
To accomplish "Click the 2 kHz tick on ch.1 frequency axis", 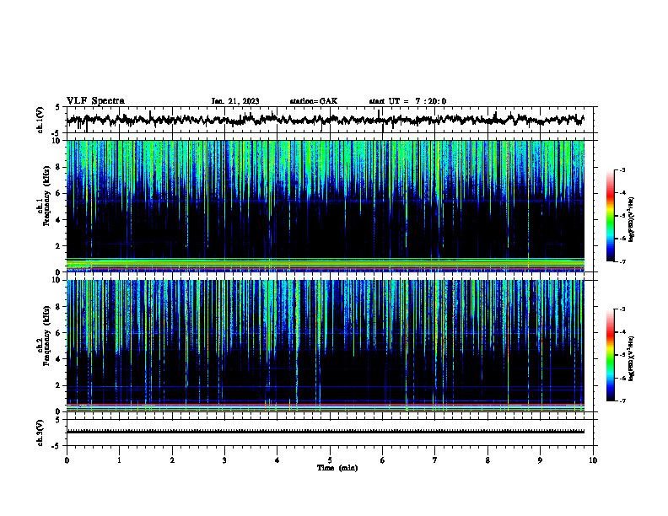I will coord(59,246).
